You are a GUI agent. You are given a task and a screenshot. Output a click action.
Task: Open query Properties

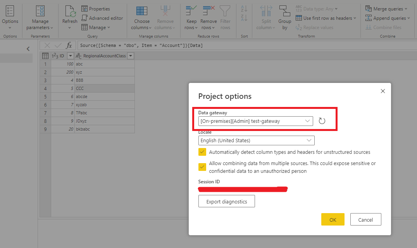(96, 9)
